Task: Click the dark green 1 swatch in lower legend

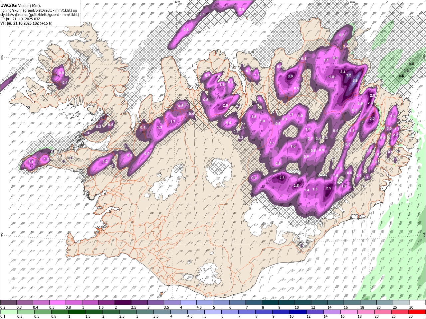Action: 77,312
